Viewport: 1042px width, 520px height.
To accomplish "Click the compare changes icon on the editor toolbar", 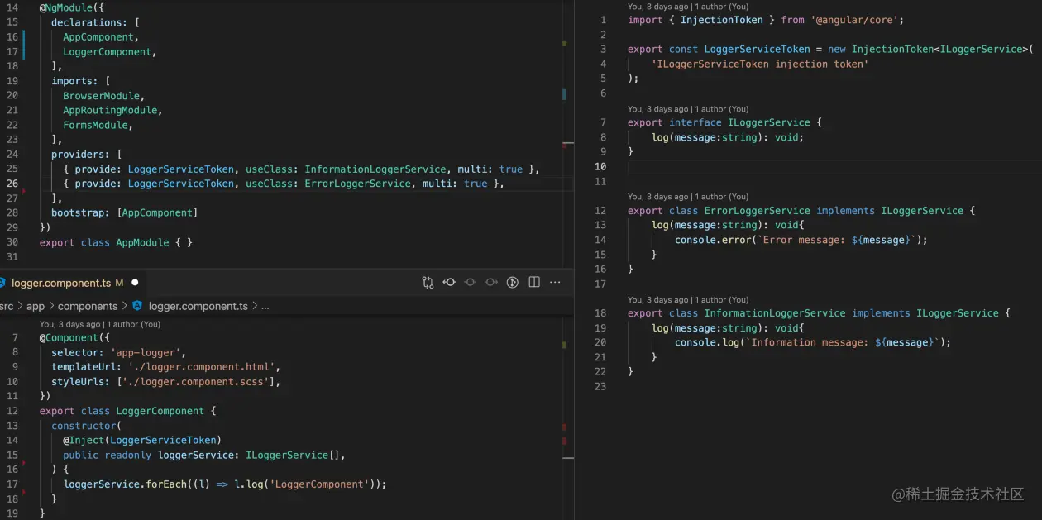I will click(x=428, y=282).
